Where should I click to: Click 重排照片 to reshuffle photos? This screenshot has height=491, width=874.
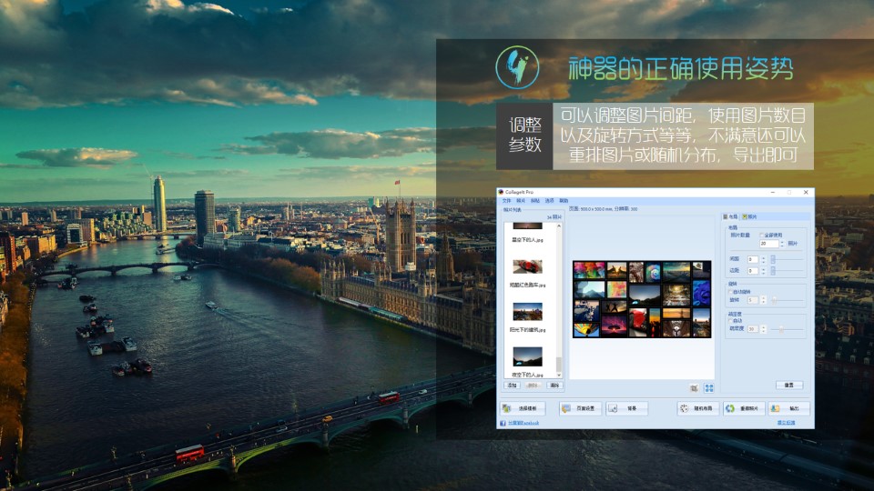pos(744,408)
